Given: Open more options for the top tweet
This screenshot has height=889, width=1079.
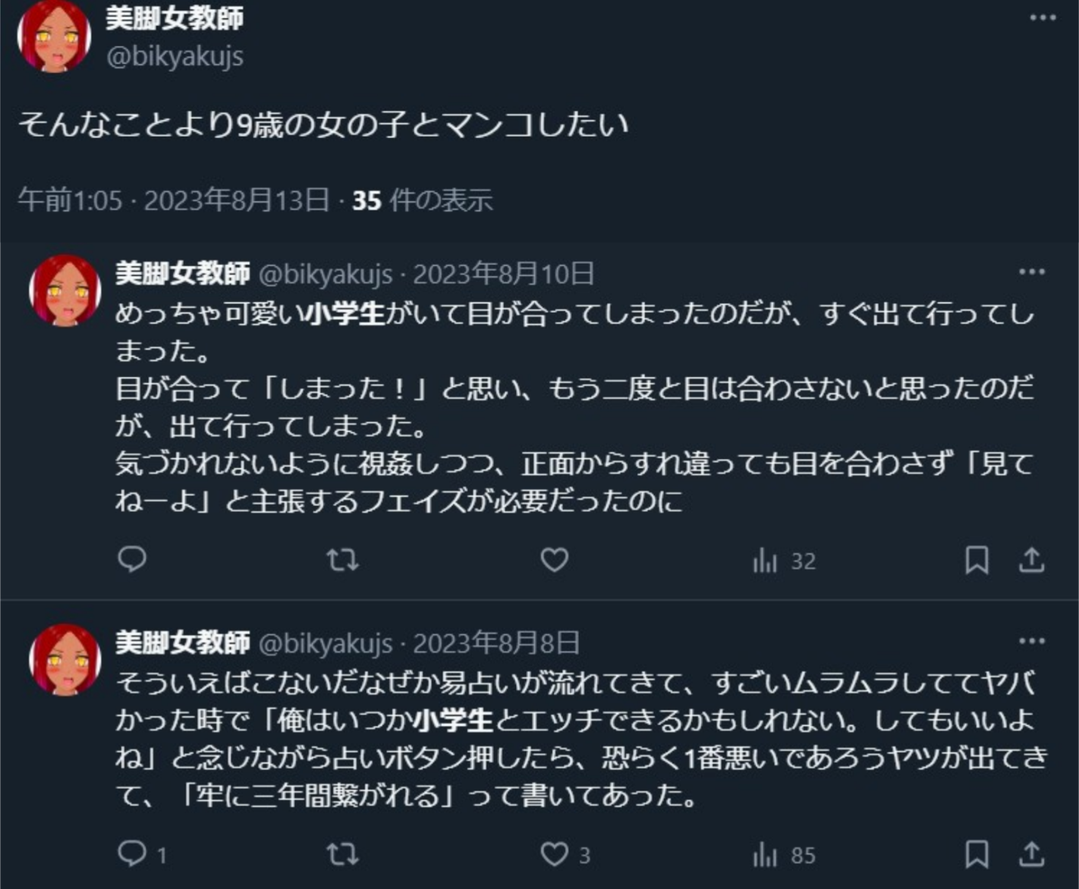Looking at the screenshot, I should click(1043, 18).
